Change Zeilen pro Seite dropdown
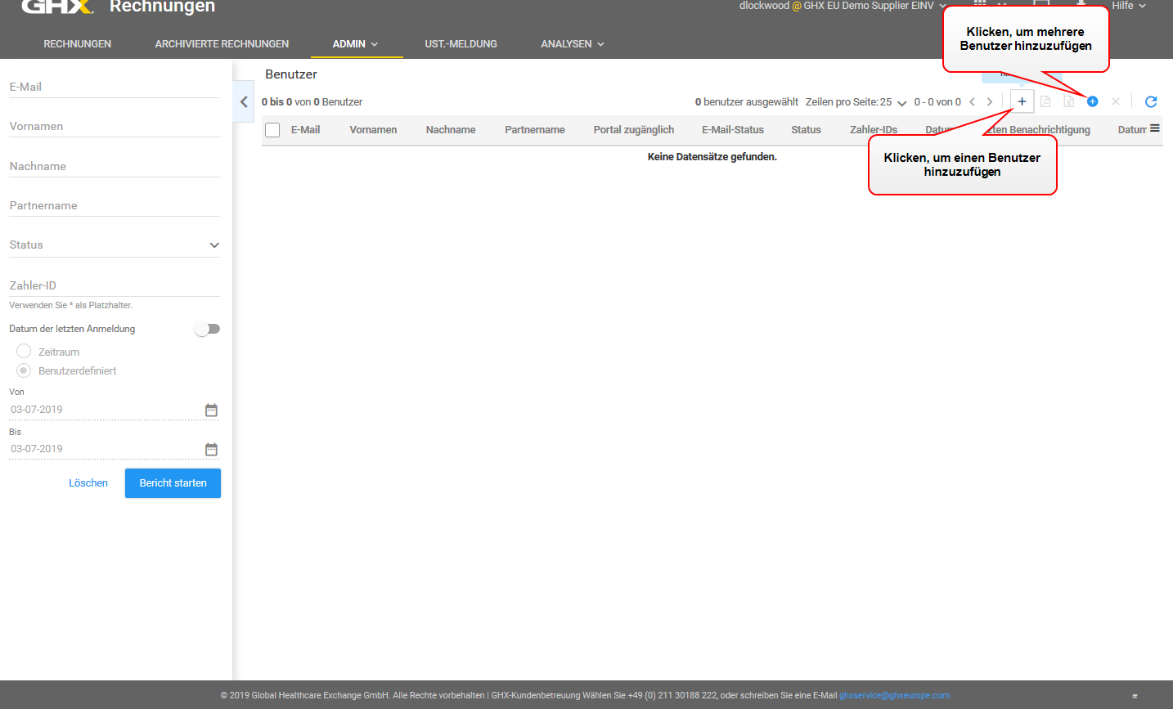1173x709 pixels. click(x=893, y=102)
